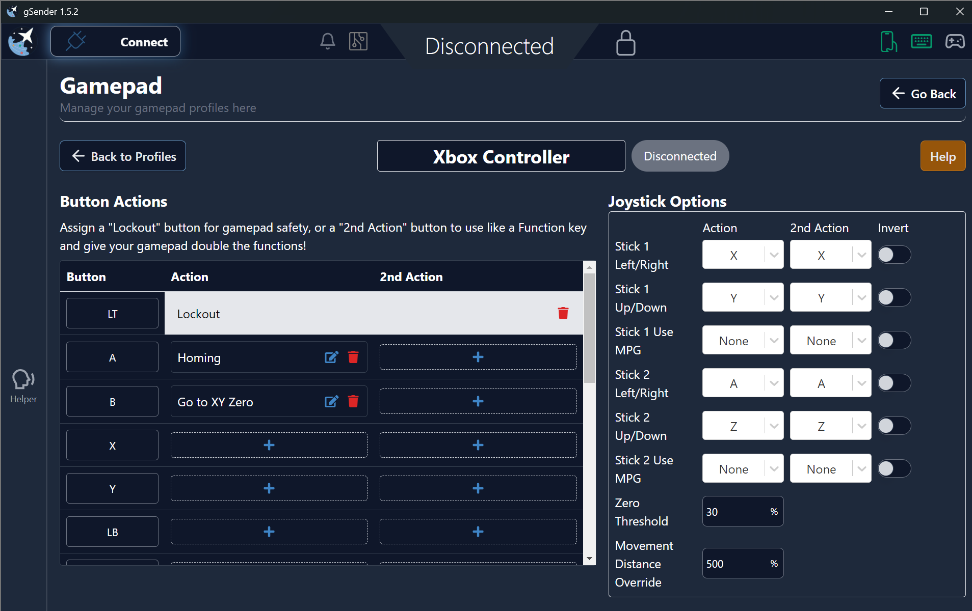Add a 2nd Action for button A
The width and height of the screenshot is (972, 611).
pos(478,357)
